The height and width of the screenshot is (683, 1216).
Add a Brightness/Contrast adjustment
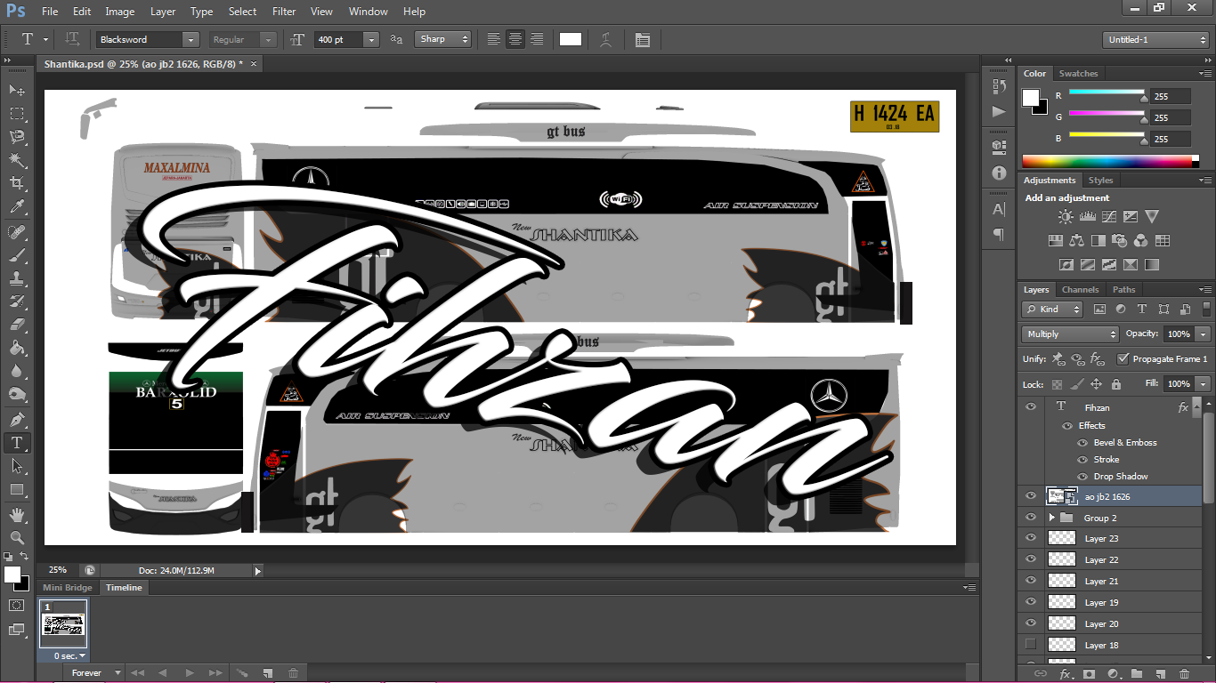(1066, 216)
